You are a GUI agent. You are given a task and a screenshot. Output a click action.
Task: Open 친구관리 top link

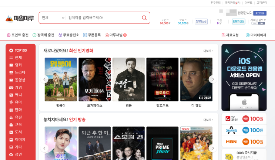(x=215, y=3)
